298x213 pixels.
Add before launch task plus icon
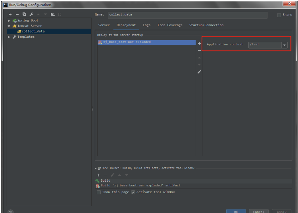[x=98, y=175]
